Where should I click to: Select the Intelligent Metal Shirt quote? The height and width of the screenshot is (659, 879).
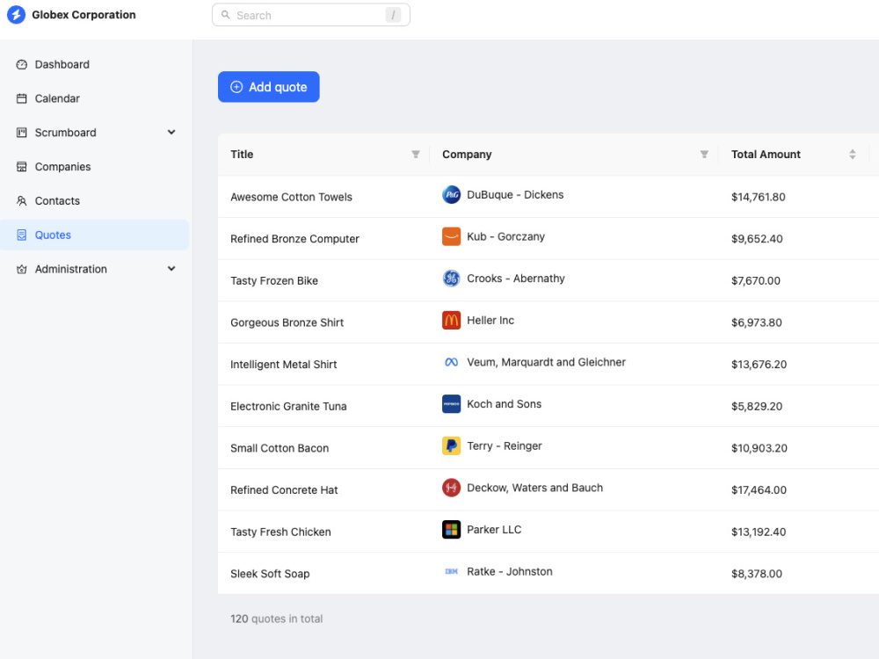coord(283,365)
